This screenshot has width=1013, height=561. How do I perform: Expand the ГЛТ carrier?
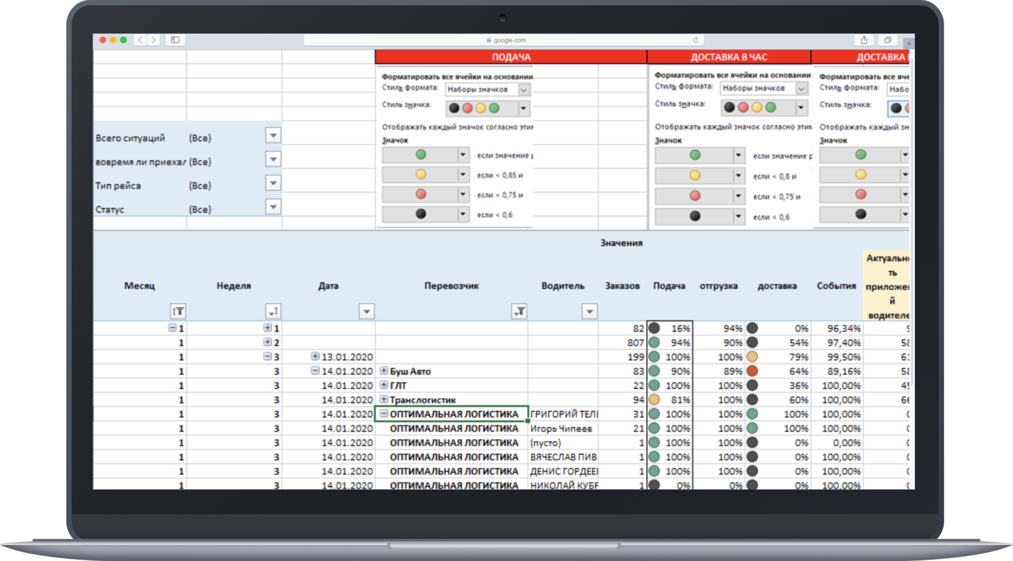click(x=384, y=385)
